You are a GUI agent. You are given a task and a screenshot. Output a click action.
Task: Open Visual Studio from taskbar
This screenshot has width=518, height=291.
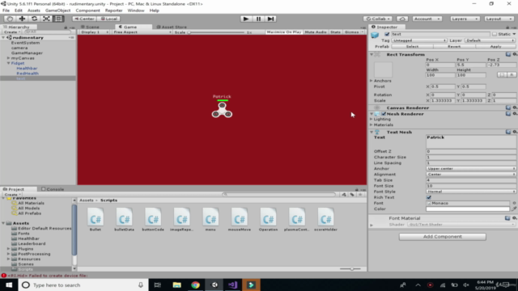point(233,285)
